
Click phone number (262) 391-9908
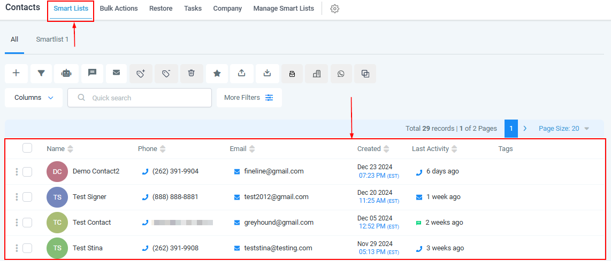tap(175, 248)
